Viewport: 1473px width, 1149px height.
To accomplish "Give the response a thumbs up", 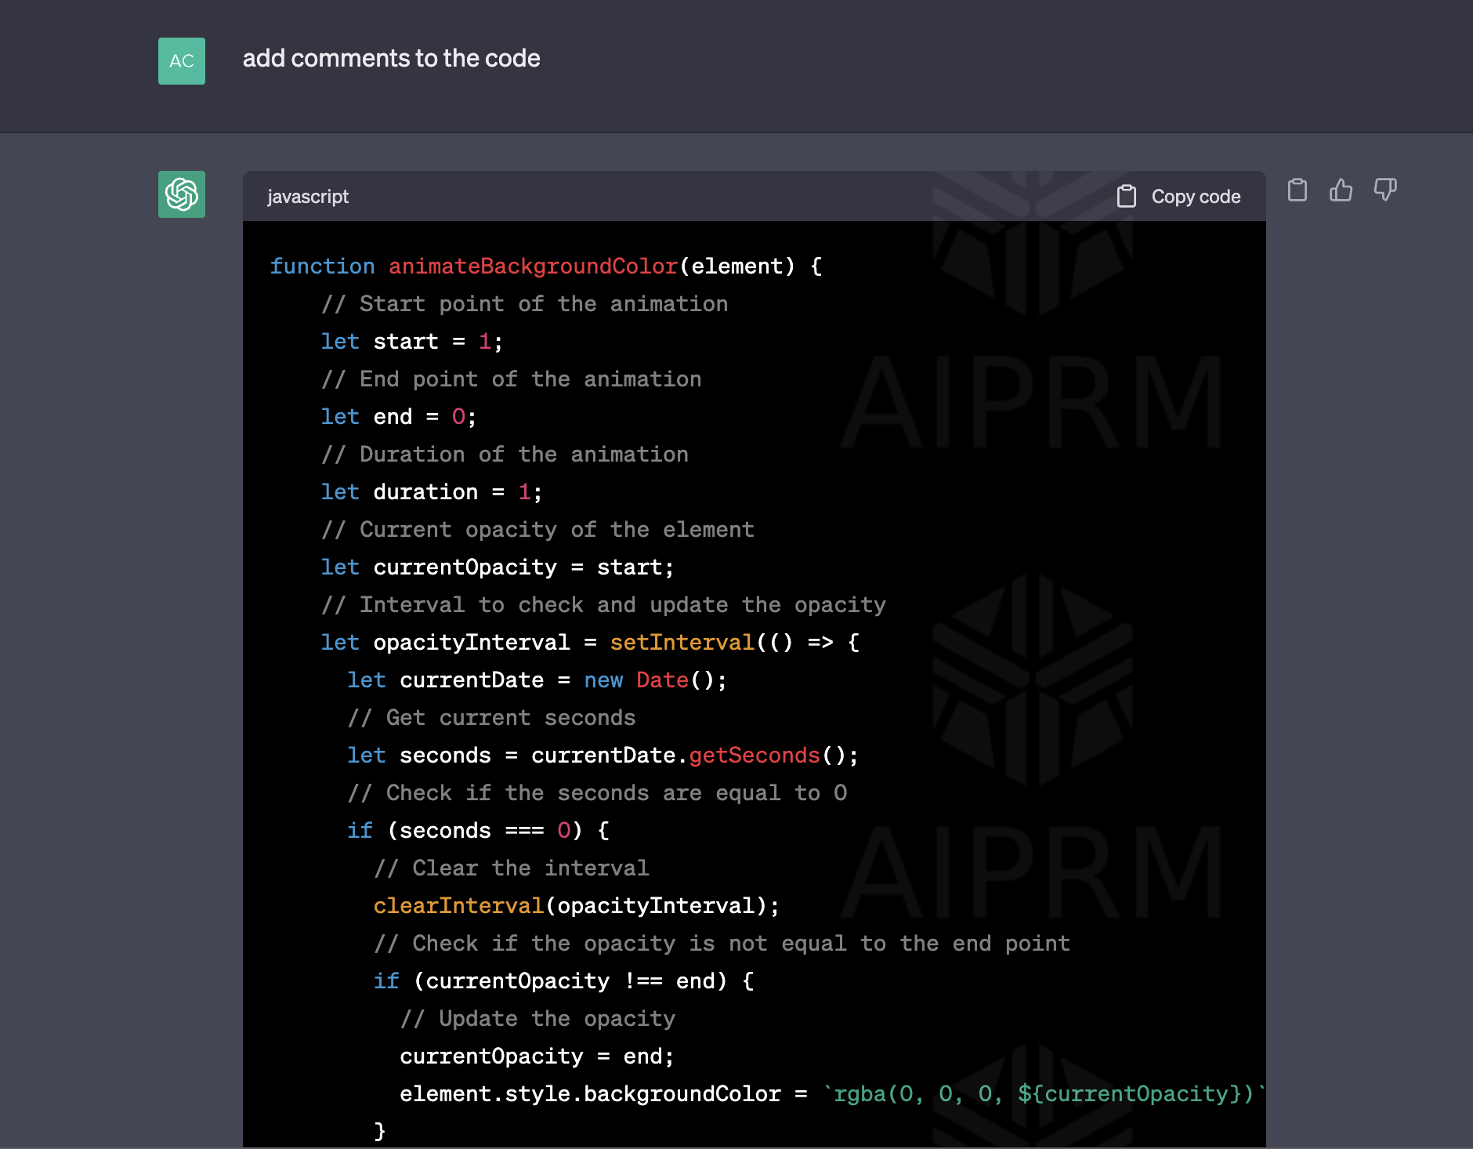I will (1341, 190).
